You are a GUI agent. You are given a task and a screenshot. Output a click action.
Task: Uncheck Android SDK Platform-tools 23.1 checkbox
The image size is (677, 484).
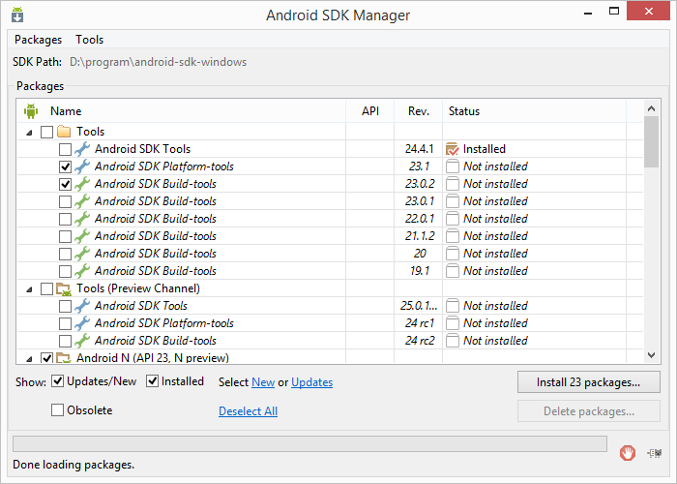[65, 166]
